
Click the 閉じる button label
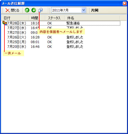tap(15, 10)
